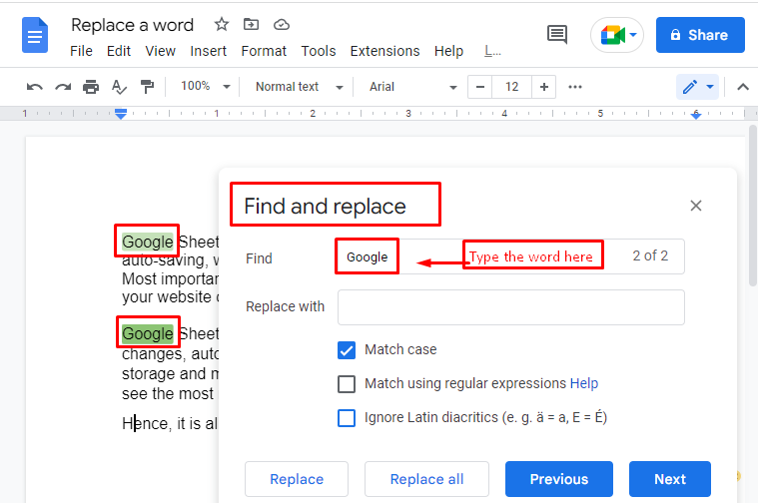Run spelling and grammar check icon
The width and height of the screenshot is (758, 503).
[x=119, y=87]
